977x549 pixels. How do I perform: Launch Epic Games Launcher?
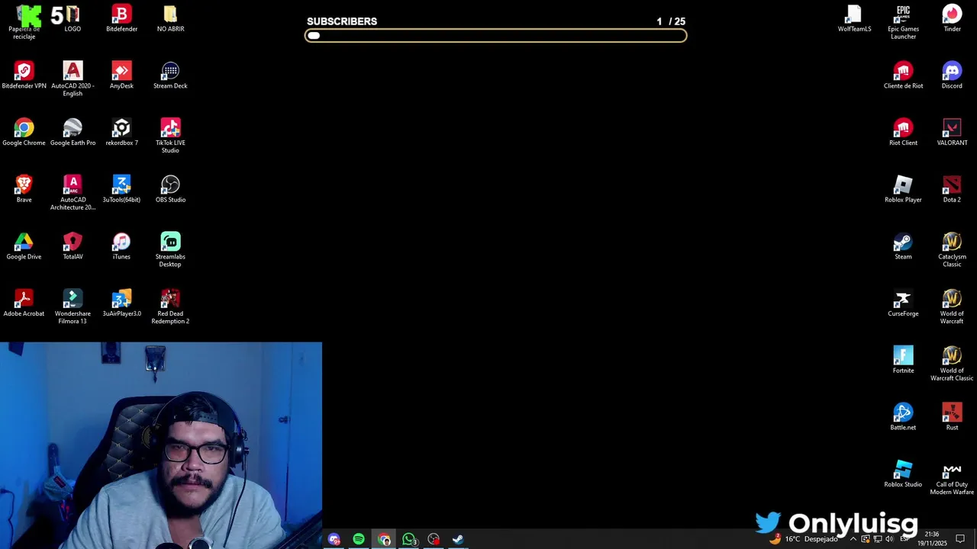(903, 21)
